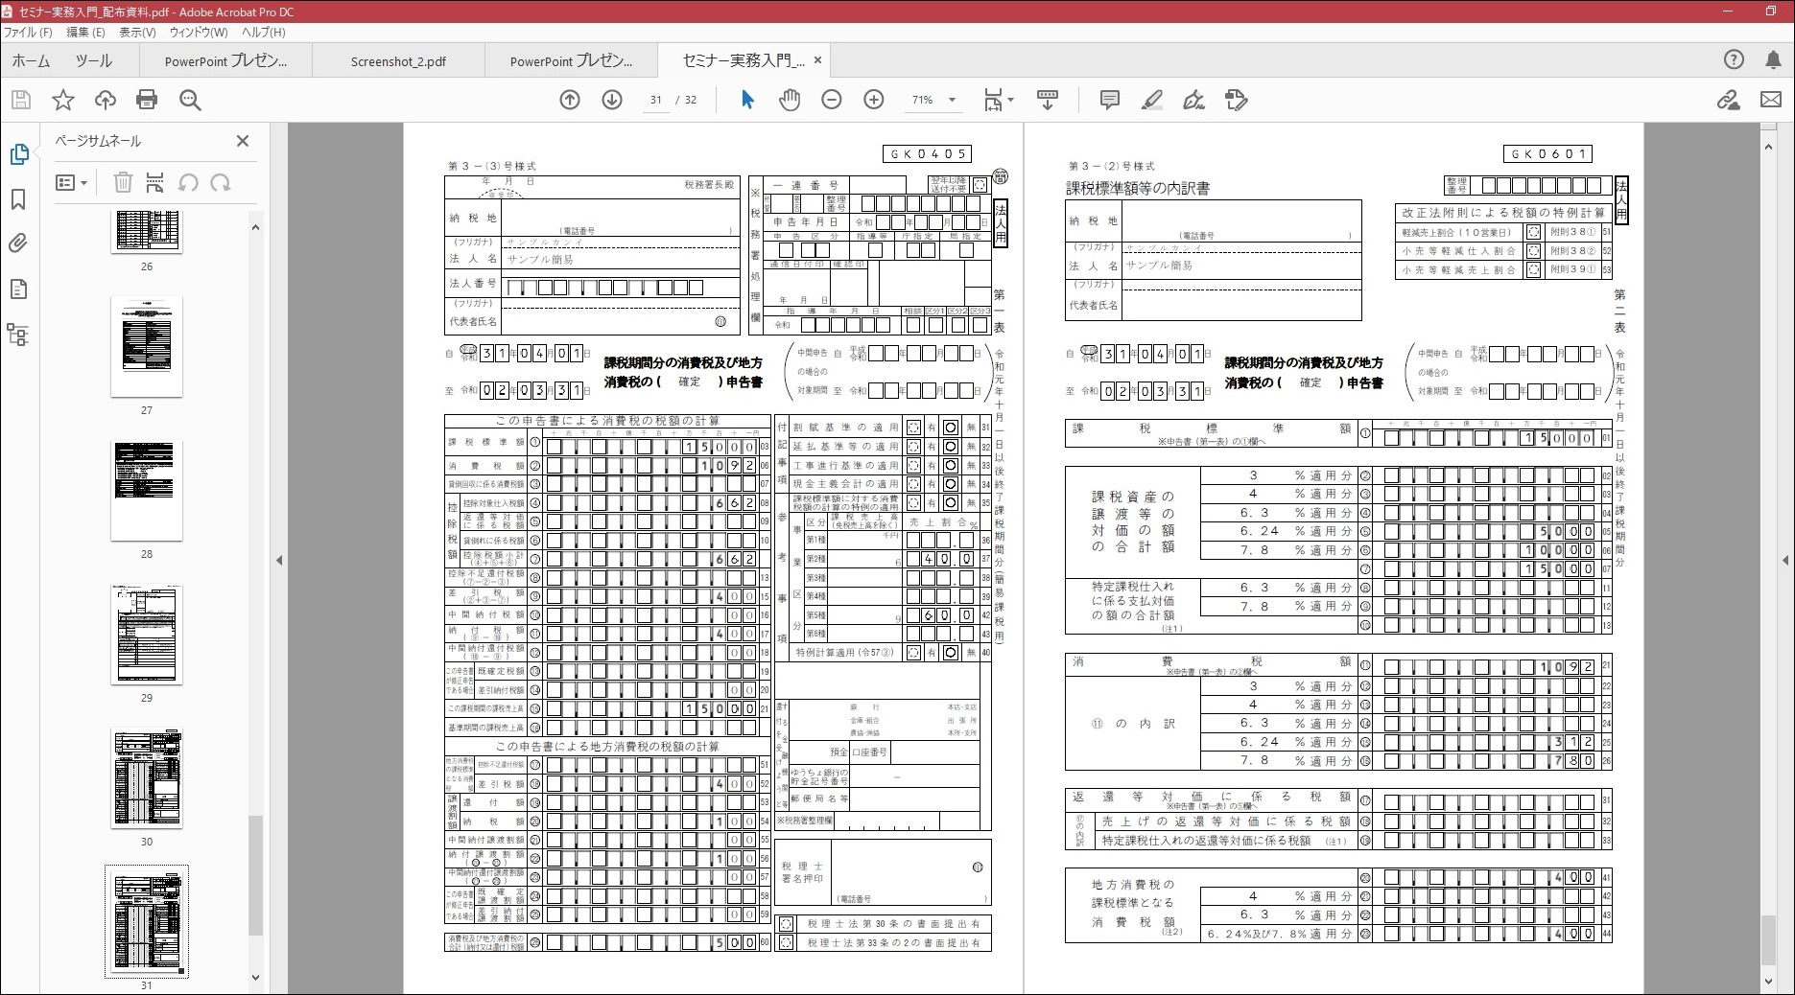Open the 71% zoom level dropdown

[x=952, y=100]
